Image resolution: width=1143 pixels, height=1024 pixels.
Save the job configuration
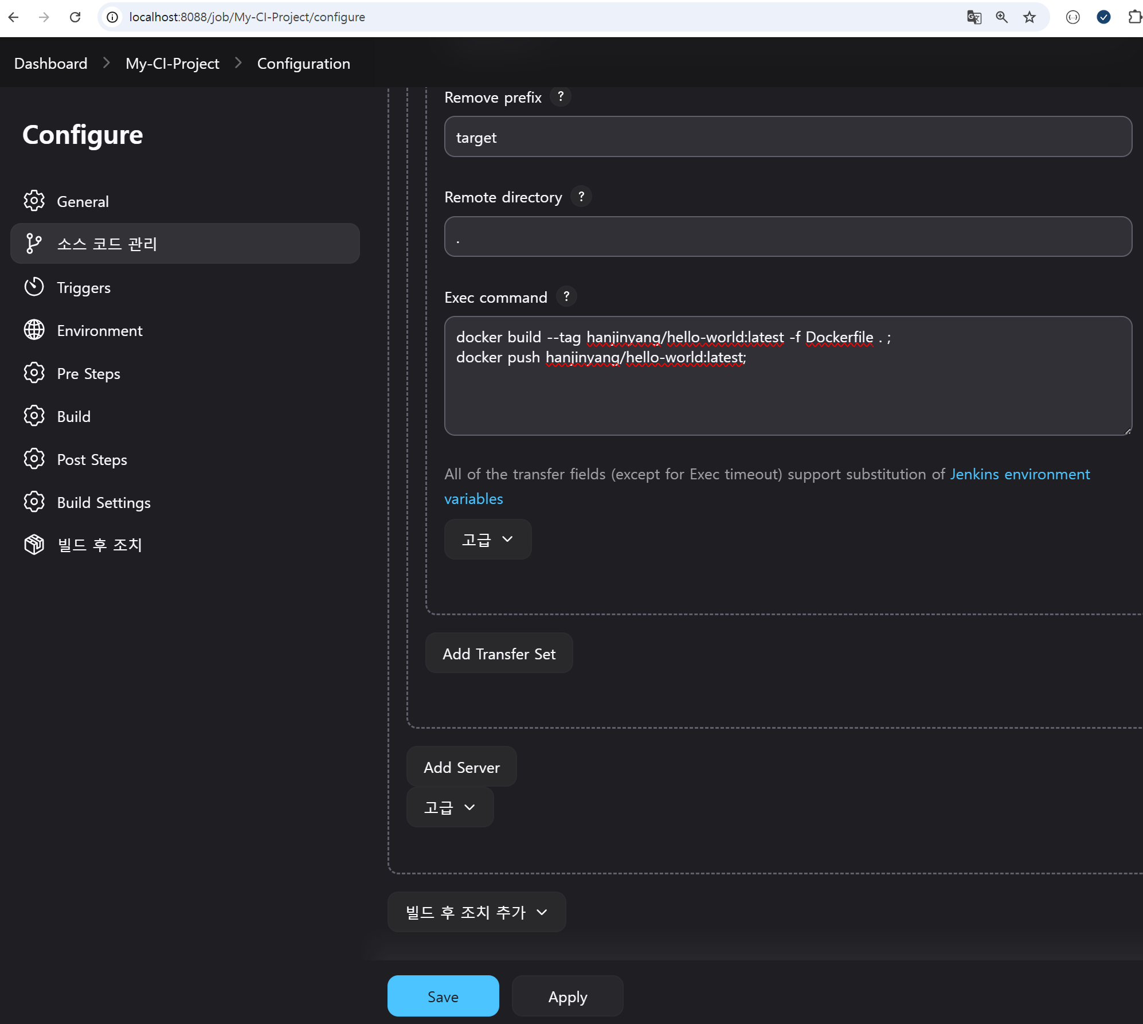click(443, 996)
